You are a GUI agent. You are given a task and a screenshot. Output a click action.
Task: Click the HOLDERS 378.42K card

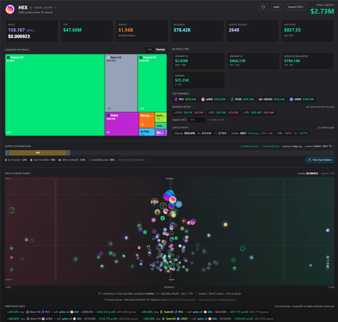(197, 31)
